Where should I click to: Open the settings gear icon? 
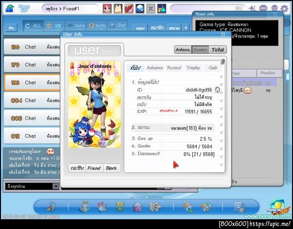tap(285, 9)
